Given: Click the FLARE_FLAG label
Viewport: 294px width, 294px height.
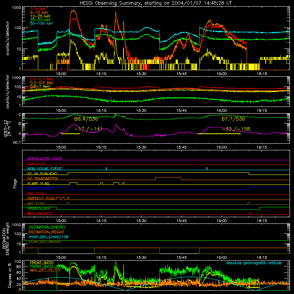Looking at the screenshot, I should 38,183.
